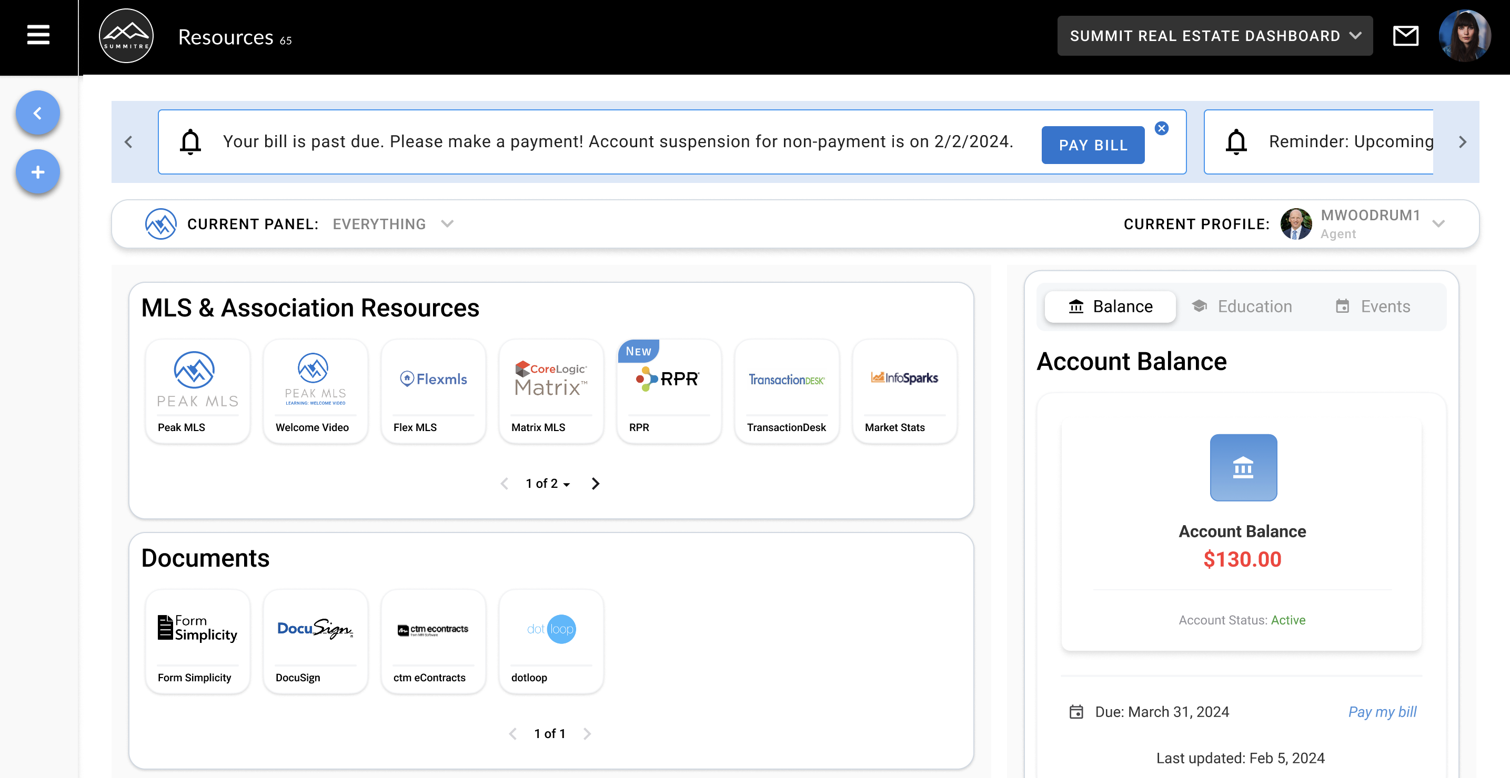1510x778 pixels.
Task: Open the Matrix MLS resource card
Action: (551, 391)
